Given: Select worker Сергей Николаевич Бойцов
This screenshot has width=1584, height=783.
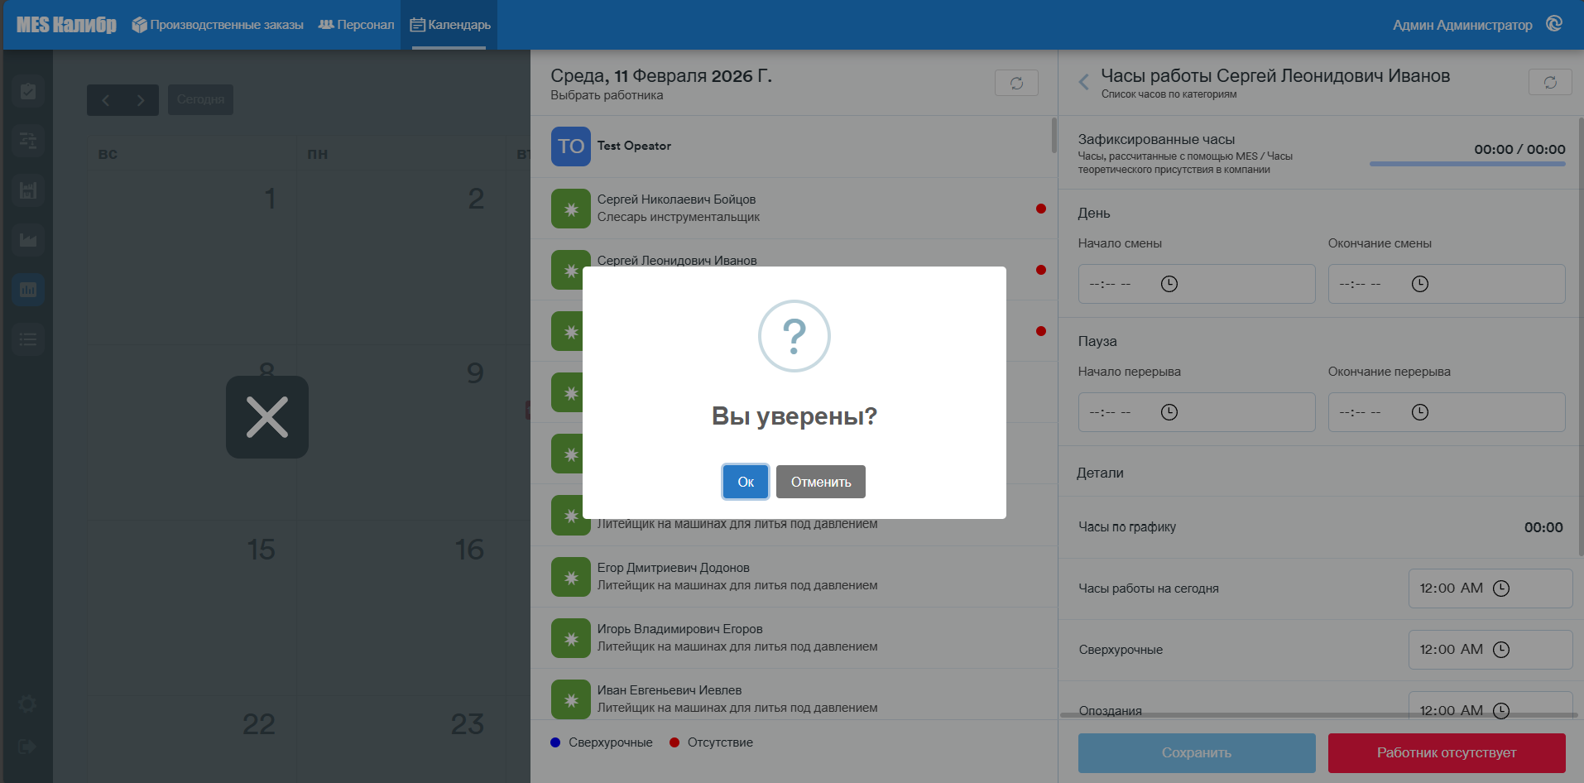Looking at the screenshot, I should pyautogui.click(x=794, y=209).
